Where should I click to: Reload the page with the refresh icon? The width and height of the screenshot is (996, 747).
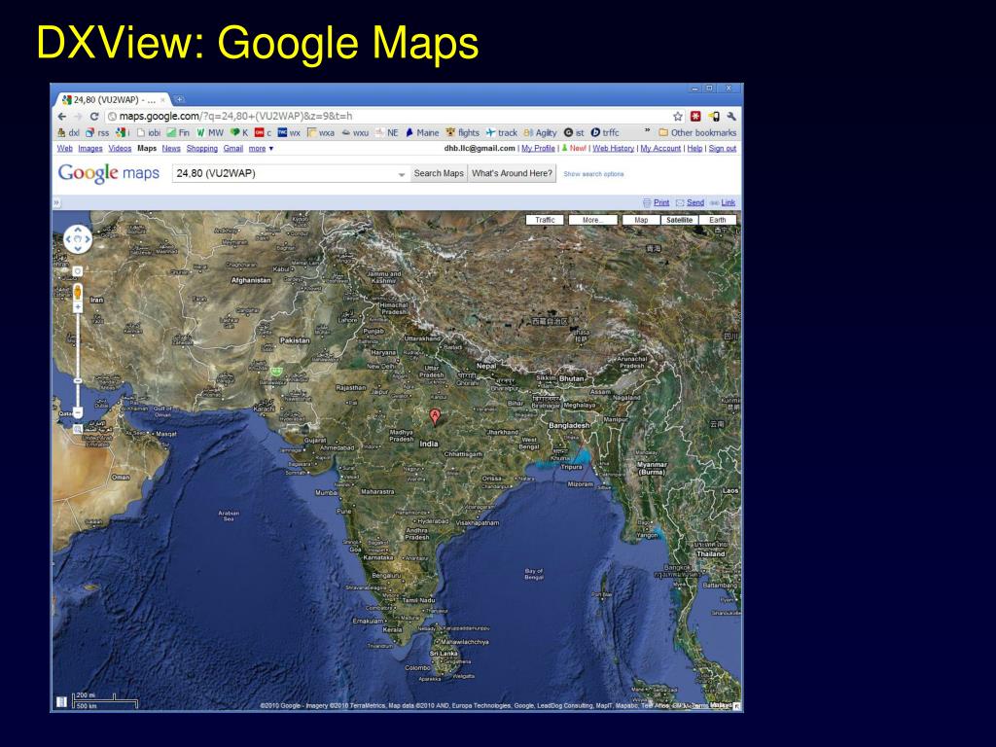tap(94, 117)
